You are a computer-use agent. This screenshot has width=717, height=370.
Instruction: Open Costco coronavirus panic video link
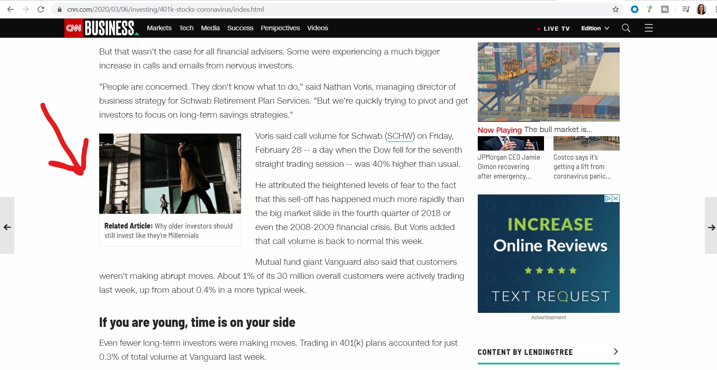tap(582, 166)
